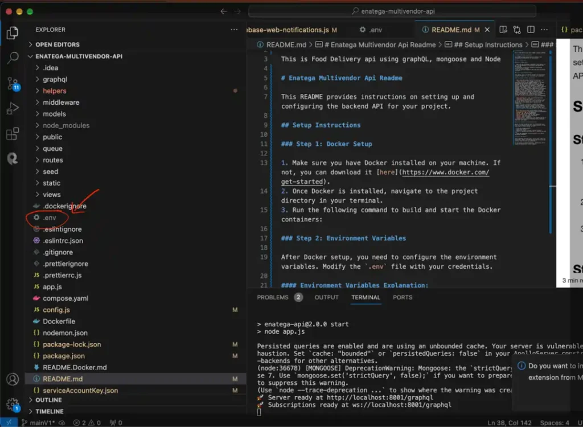The width and height of the screenshot is (583, 427).
Task: Open the Manage gear settings icon
Action: pos(13,404)
